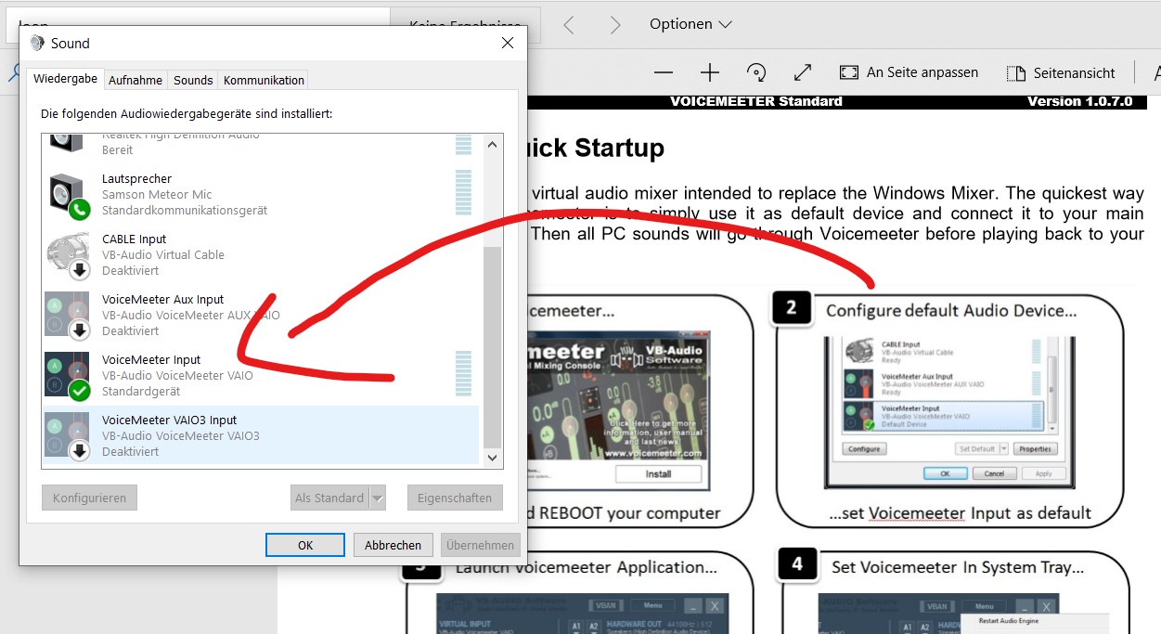
Task: Click the Abbrechen button
Action: (393, 545)
